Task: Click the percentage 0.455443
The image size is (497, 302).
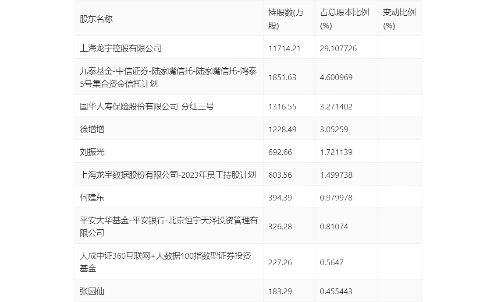Action: click(336, 291)
